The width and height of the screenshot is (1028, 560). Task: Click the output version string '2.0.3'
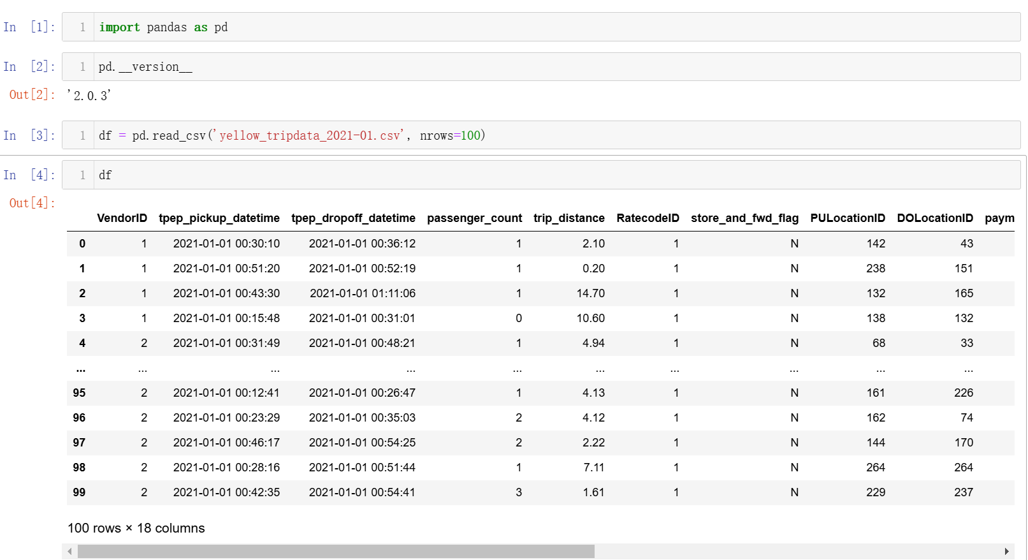pos(89,96)
